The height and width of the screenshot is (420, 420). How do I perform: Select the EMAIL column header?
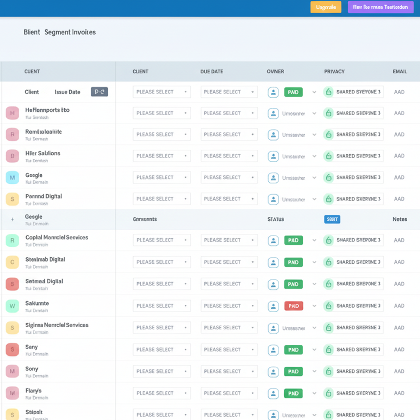(399, 71)
